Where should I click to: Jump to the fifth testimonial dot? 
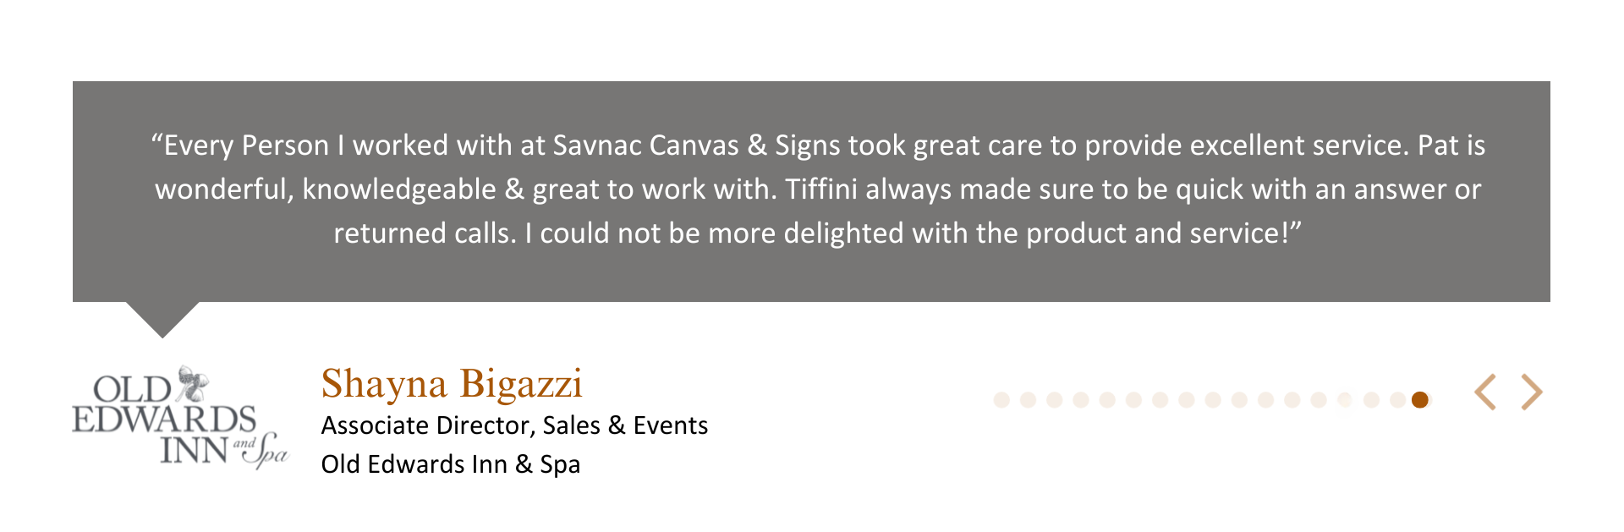click(1106, 400)
